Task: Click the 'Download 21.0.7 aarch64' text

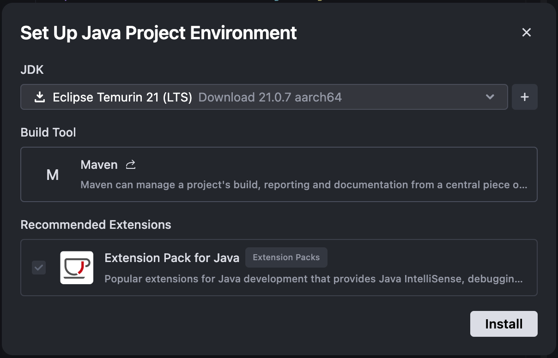Action: pyautogui.click(x=270, y=97)
